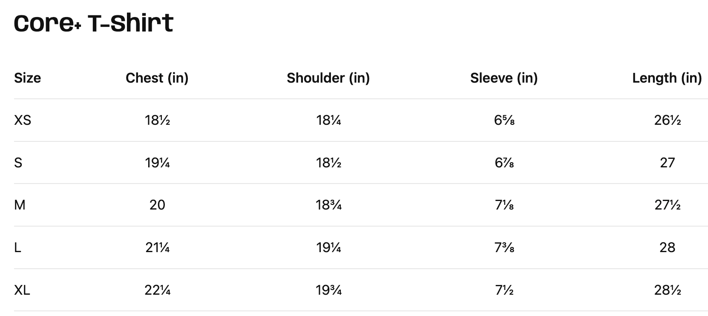Click the Size column header

(27, 78)
